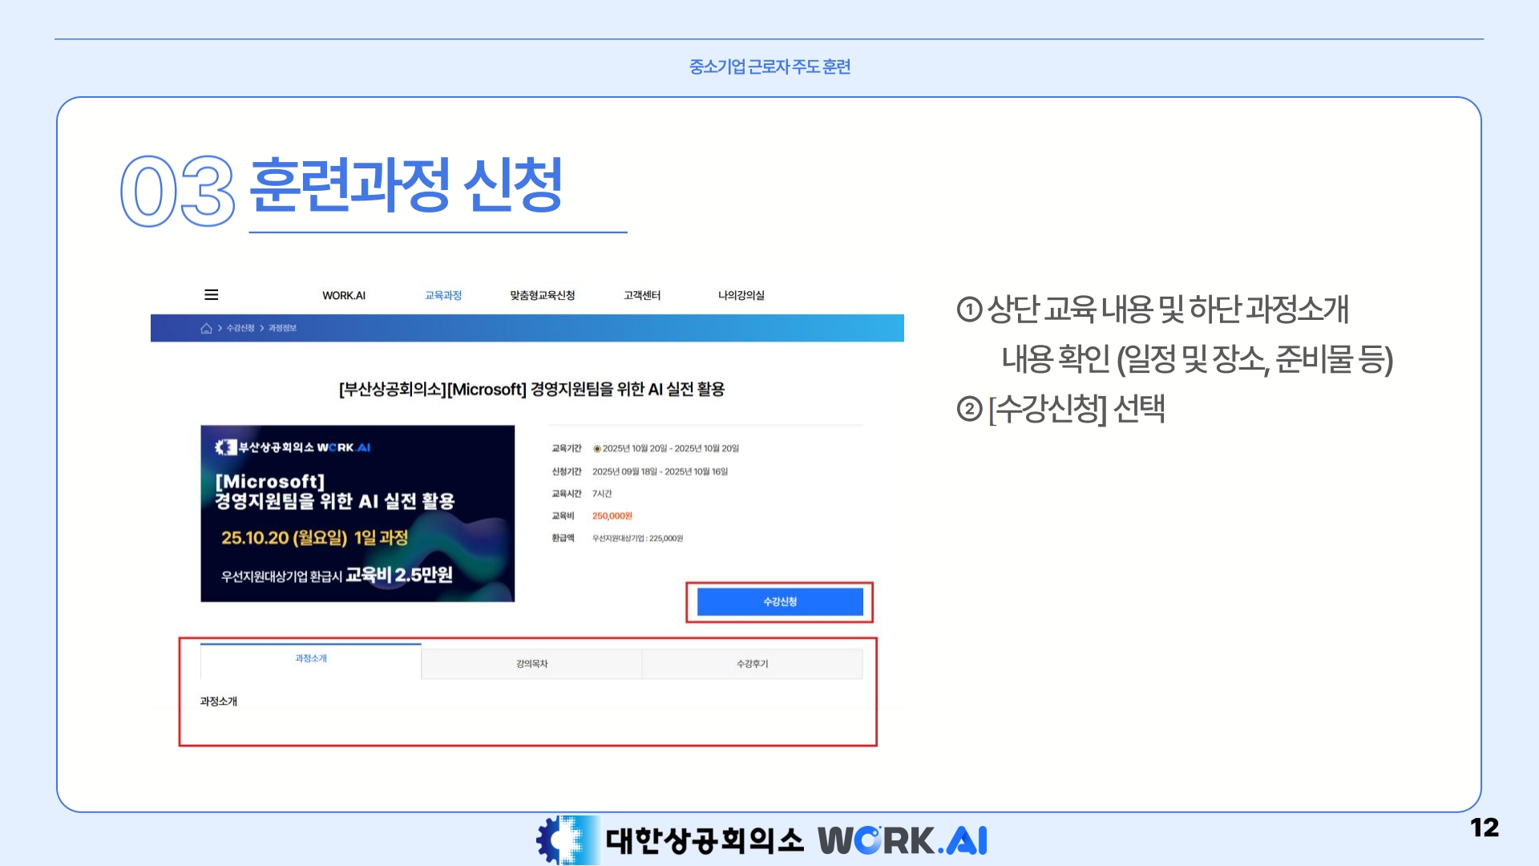Click the home icon in breadcrumb
1539x866 pixels.
point(206,328)
